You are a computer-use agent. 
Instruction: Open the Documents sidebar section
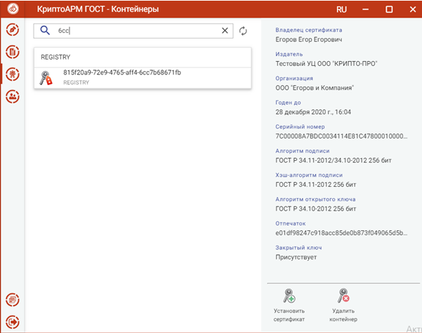click(x=13, y=52)
